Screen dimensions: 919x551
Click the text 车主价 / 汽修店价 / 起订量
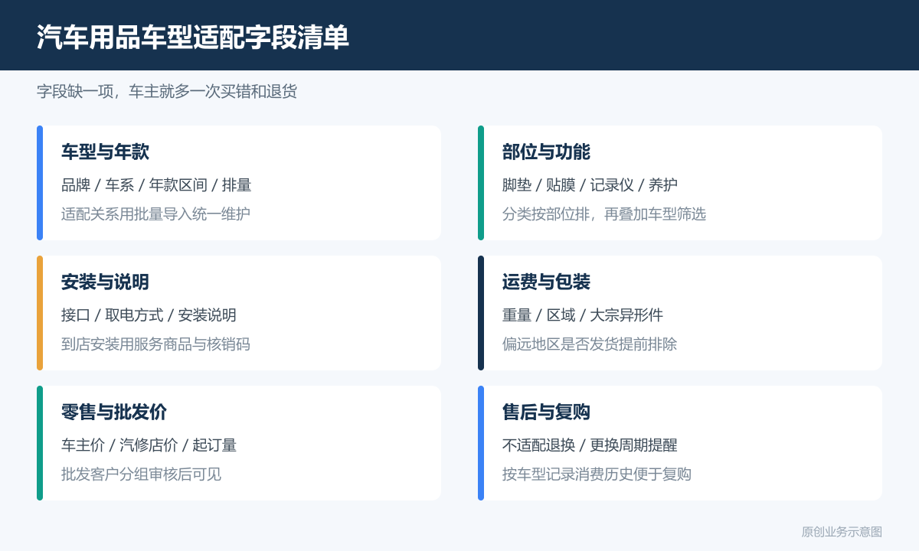click(x=149, y=445)
